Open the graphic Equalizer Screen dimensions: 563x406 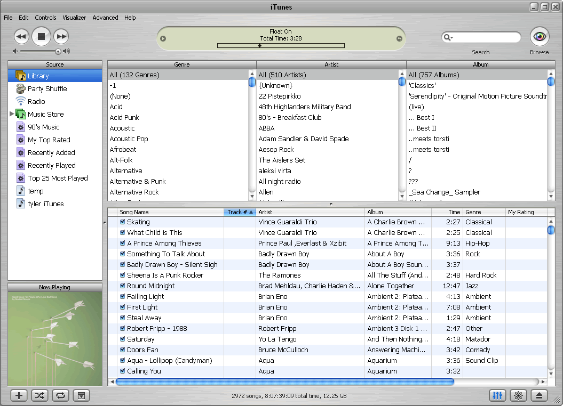click(497, 395)
